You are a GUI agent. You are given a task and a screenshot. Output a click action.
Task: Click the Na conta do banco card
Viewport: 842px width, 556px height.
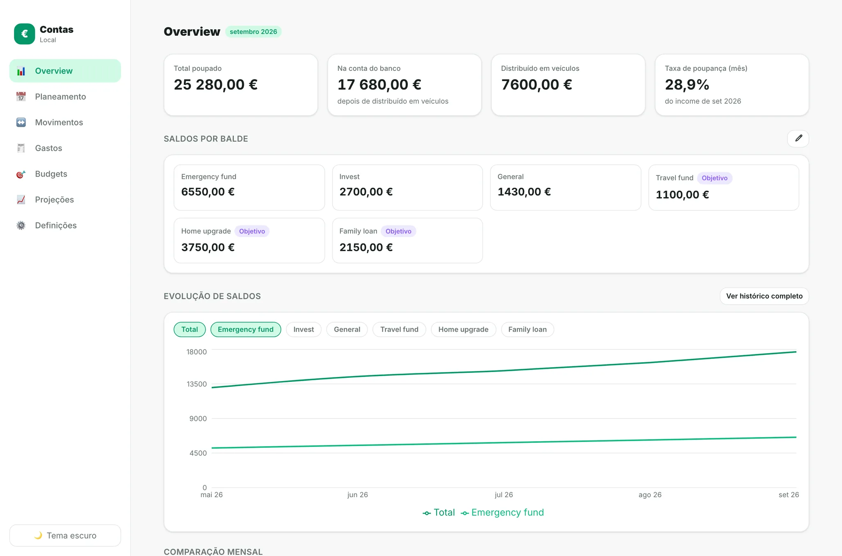click(405, 85)
